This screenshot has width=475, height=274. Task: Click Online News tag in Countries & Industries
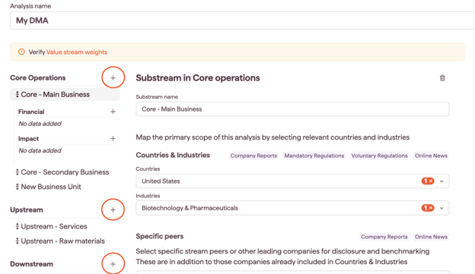point(431,156)
